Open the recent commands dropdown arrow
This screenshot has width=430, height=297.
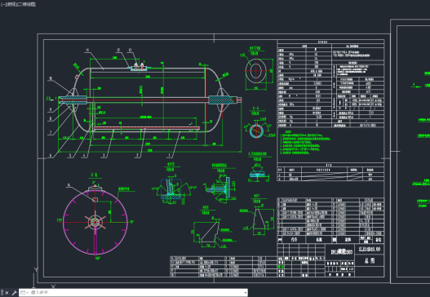[27, 293]
